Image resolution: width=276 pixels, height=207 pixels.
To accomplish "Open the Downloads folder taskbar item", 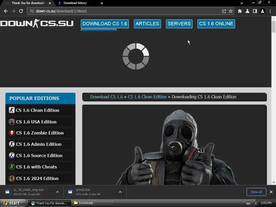I will pyautogui.click(x=92, y=203).
